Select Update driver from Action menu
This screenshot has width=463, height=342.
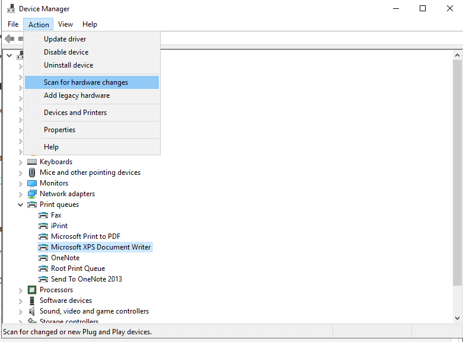pyautogui.click(x=65, y=39)
